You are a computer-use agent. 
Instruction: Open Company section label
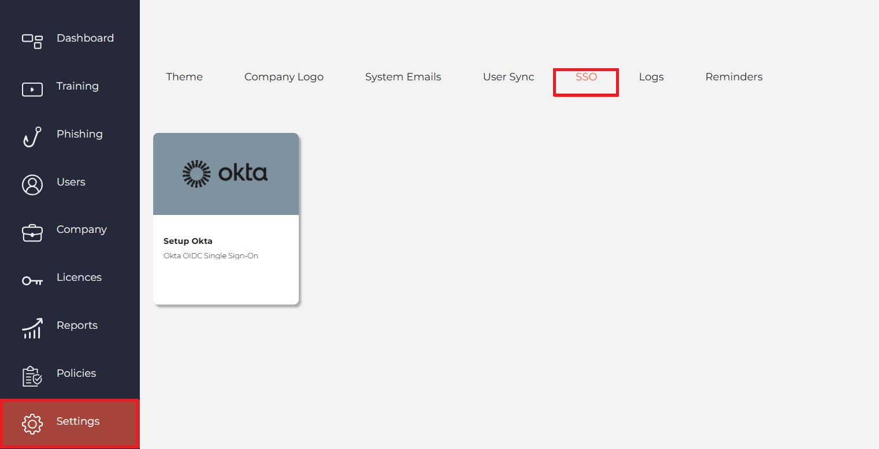tap(81, 229)
